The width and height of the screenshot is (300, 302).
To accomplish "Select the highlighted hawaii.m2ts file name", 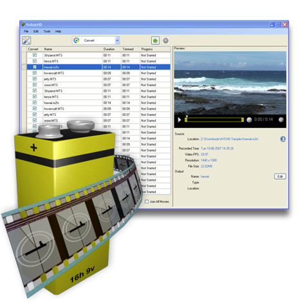I will tap(52, 67).
